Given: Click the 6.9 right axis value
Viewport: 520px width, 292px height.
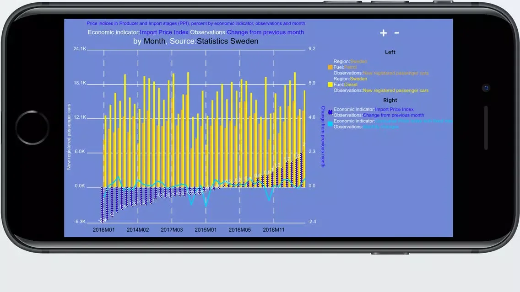Looking at the screenshot, I should (x=312, y=83).
